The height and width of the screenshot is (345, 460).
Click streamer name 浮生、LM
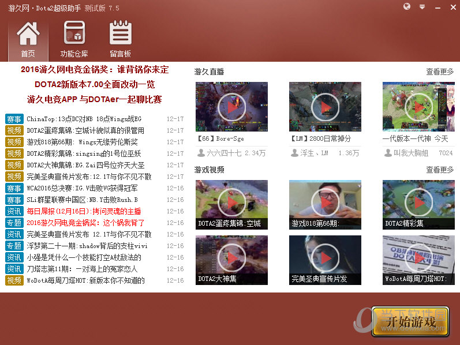[x=314, y=153]
